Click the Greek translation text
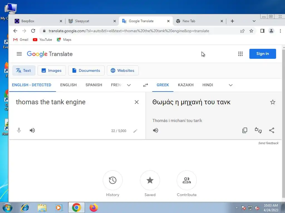This screenshot has width=285, height=213. coord(191,102)
